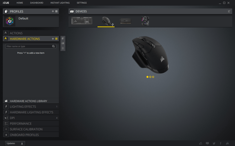Select the motherboard device thumbnail

pos(145,21)
